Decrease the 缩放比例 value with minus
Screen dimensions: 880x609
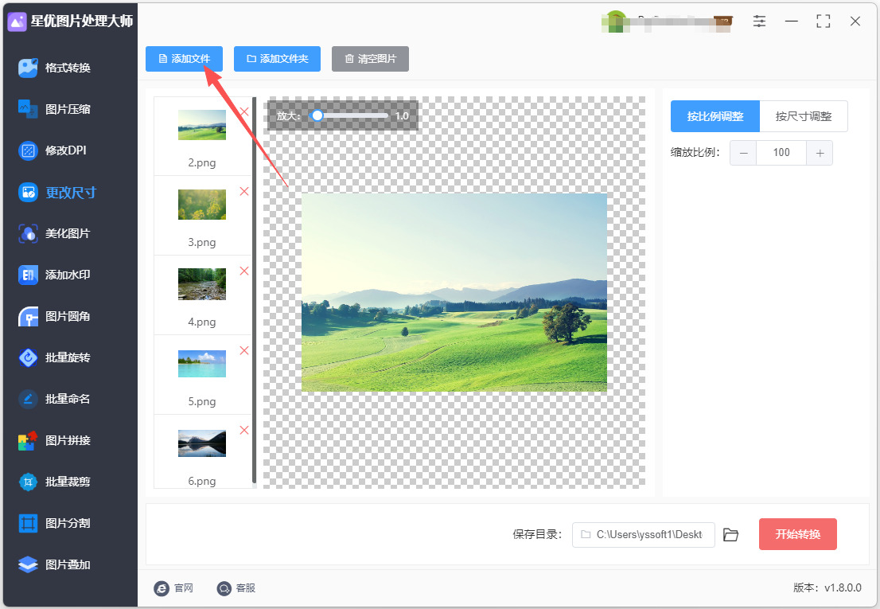pyautogui.click(x=743, y=153)
